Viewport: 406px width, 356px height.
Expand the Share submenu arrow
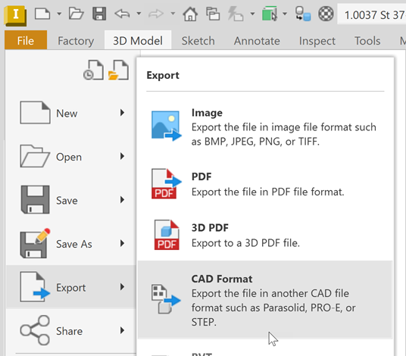coord(122,330)
